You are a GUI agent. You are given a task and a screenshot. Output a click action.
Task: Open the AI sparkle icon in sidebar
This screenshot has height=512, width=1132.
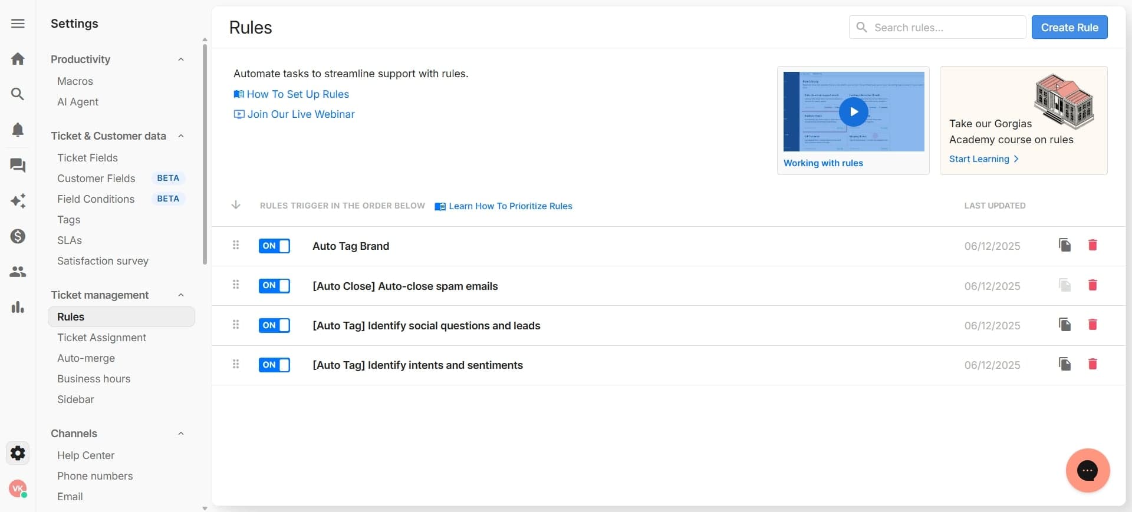click(x=18, y=201)
